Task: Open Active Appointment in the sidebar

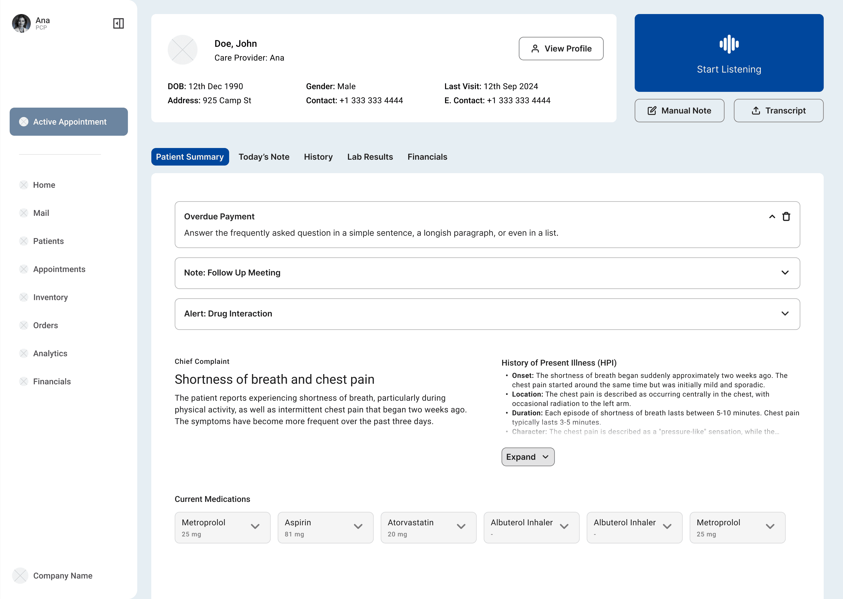Action: (x=69, y=122)
